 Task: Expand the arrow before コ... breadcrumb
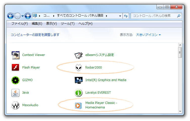click(40, 16)
